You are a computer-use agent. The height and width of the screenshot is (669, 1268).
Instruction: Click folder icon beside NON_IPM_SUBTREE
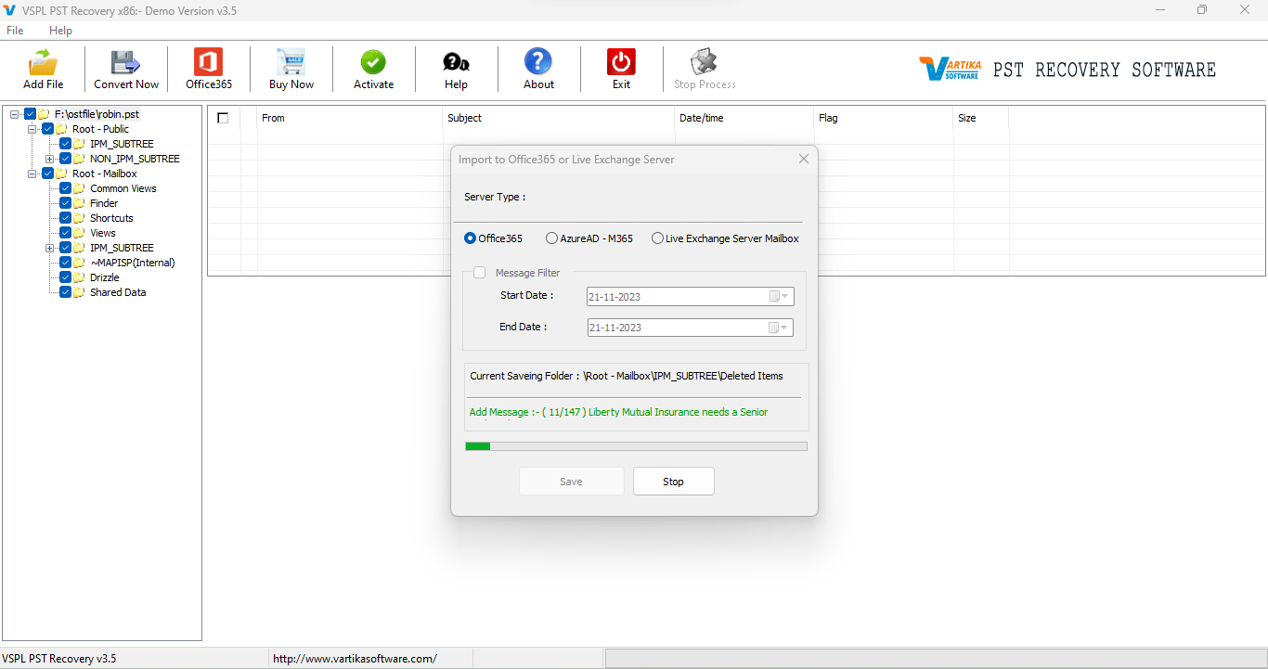point(79,159)
